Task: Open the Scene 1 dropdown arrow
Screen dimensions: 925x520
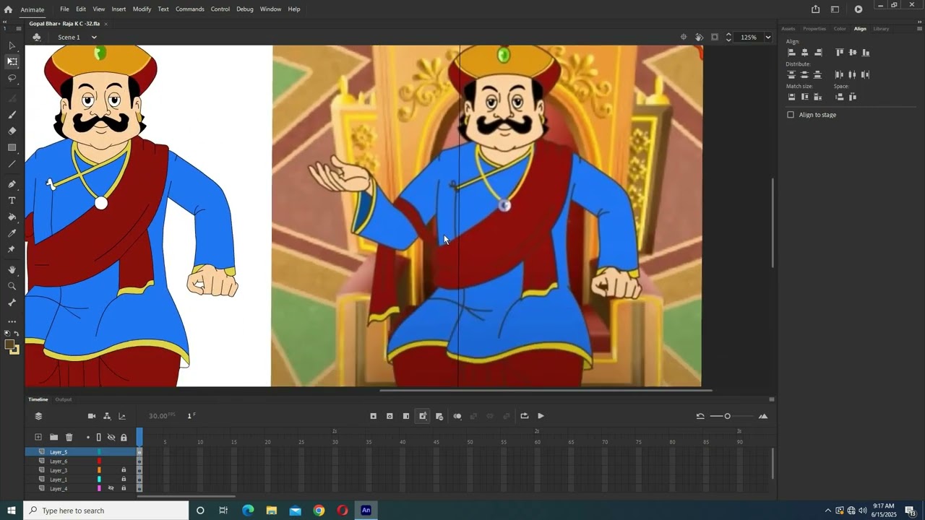Action: pyautogui.click(x=94, y=38)
